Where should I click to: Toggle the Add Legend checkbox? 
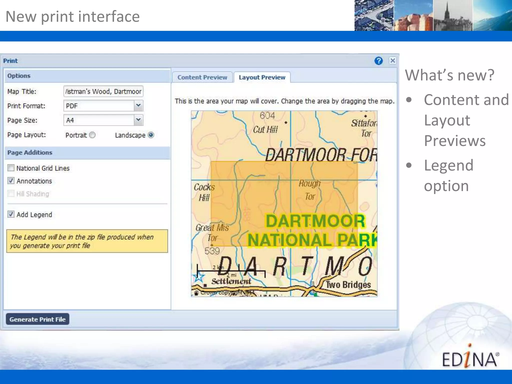click(x=11, y=214)
